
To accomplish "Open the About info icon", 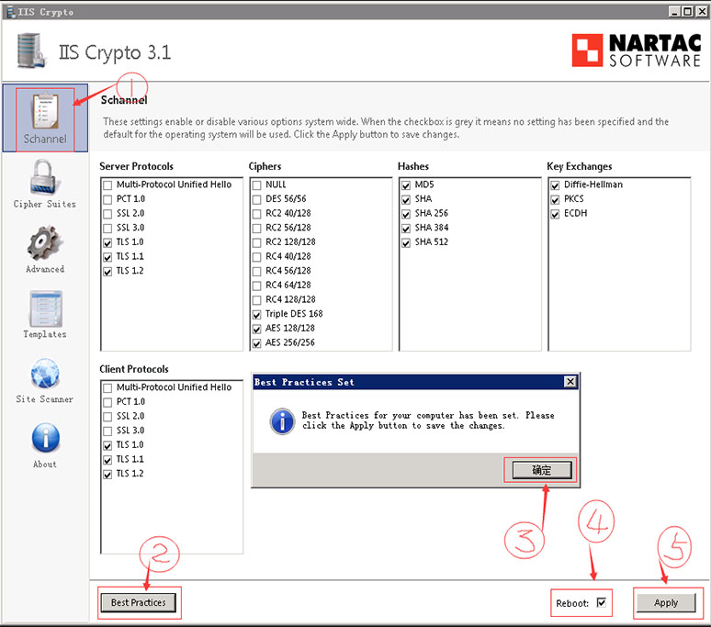I will 44,439.
